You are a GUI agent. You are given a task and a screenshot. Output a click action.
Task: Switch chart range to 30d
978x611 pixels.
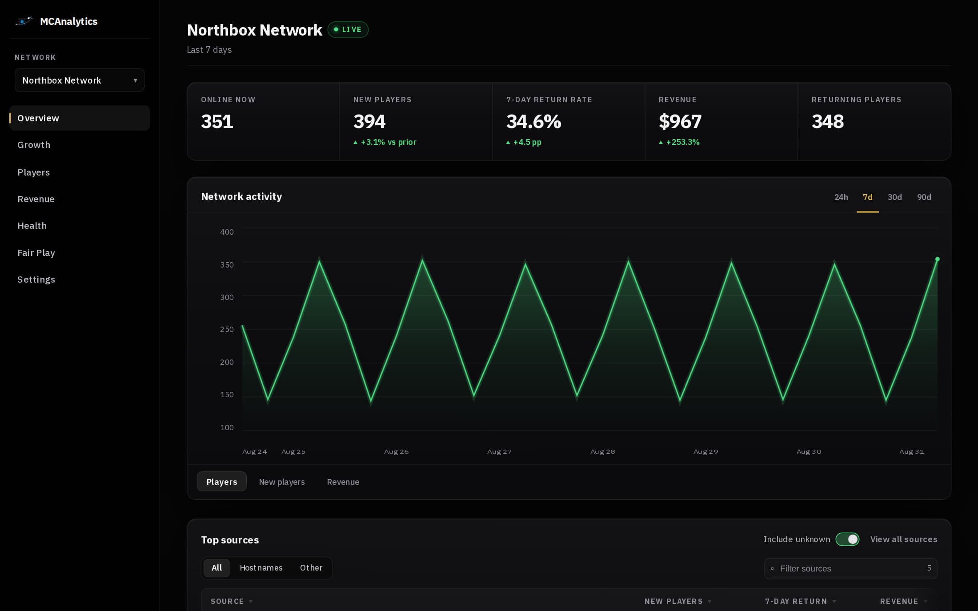coord(895,197)
